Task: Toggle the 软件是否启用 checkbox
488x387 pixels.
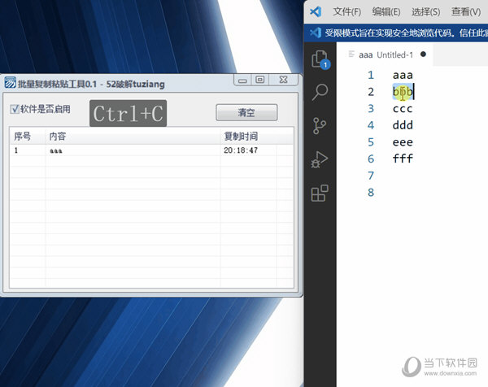Action: click(15, 109)
